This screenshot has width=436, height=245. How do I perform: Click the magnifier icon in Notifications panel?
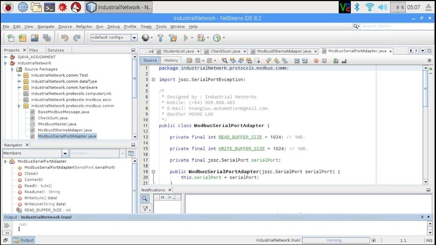(x=145, y=199)
